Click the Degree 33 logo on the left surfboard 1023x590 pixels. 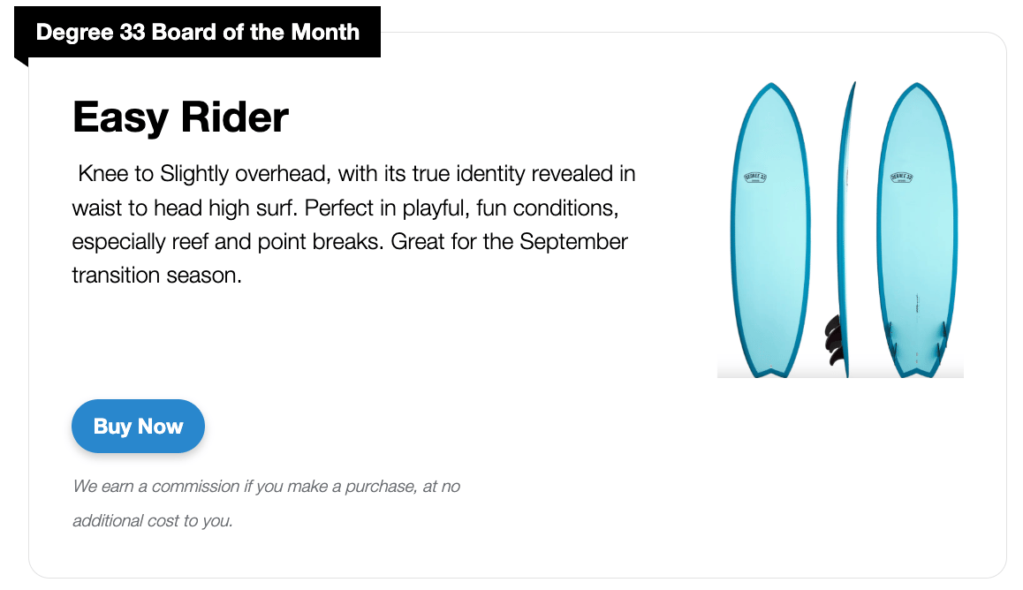point(755,178)
